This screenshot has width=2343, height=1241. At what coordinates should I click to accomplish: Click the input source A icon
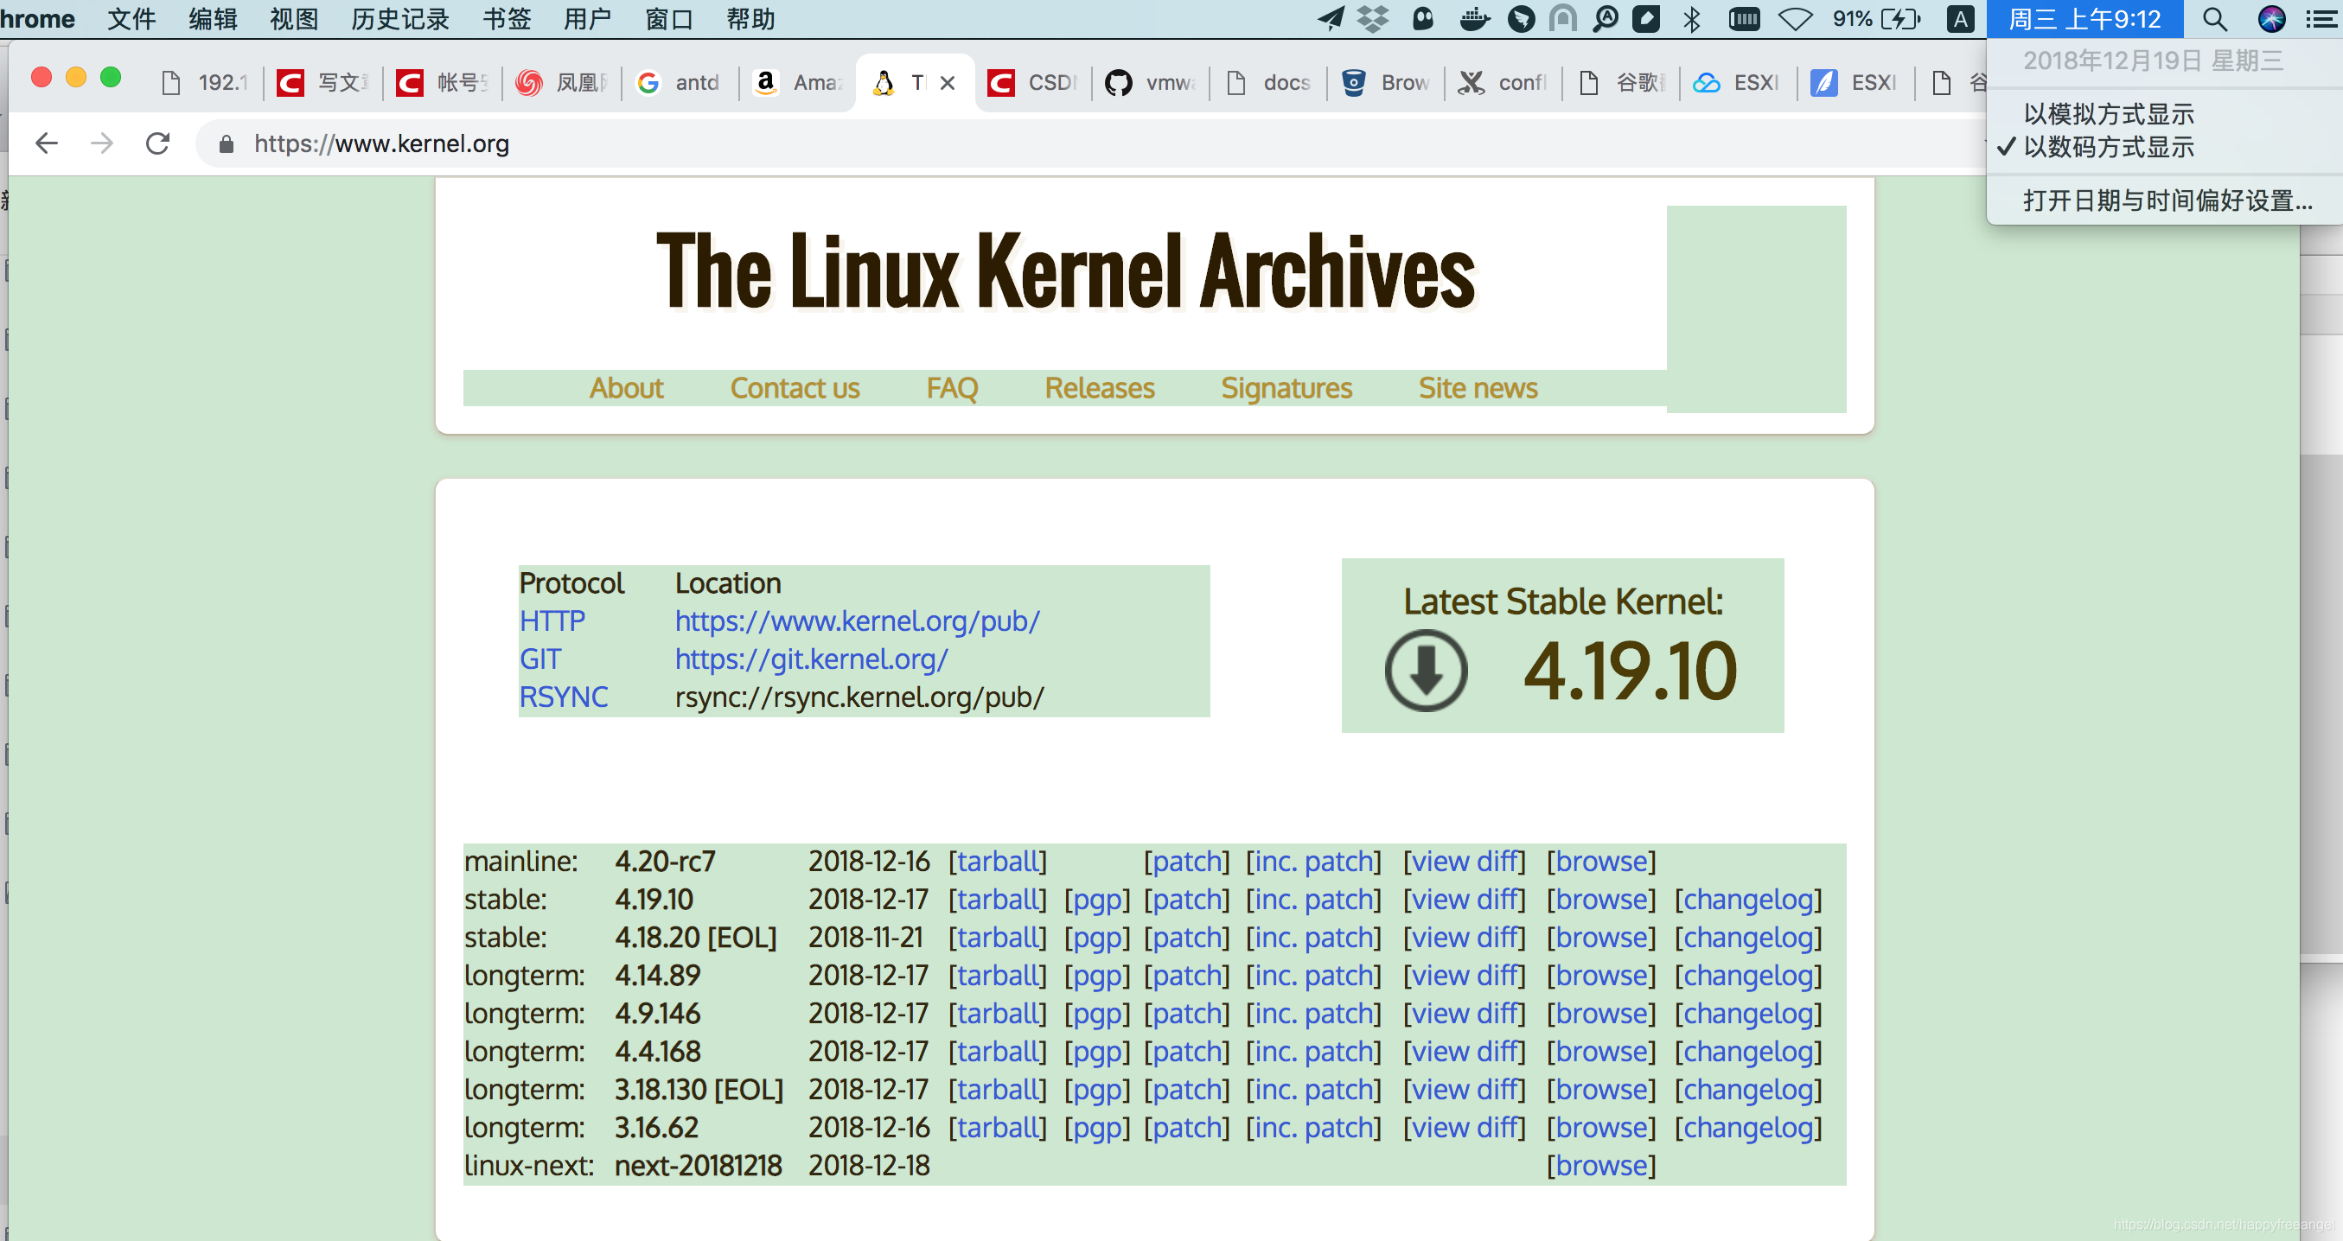[1961, 19]
